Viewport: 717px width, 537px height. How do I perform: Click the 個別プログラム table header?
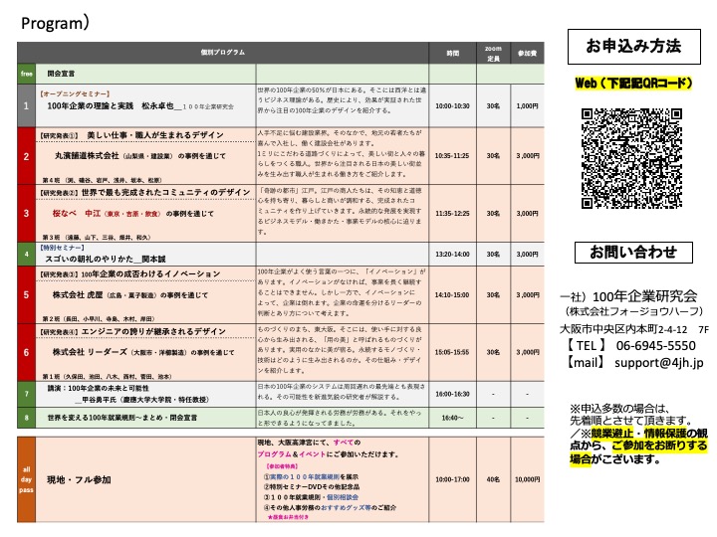[x=223, y=53]
